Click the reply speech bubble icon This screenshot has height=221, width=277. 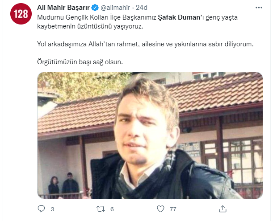coord(42,209)
